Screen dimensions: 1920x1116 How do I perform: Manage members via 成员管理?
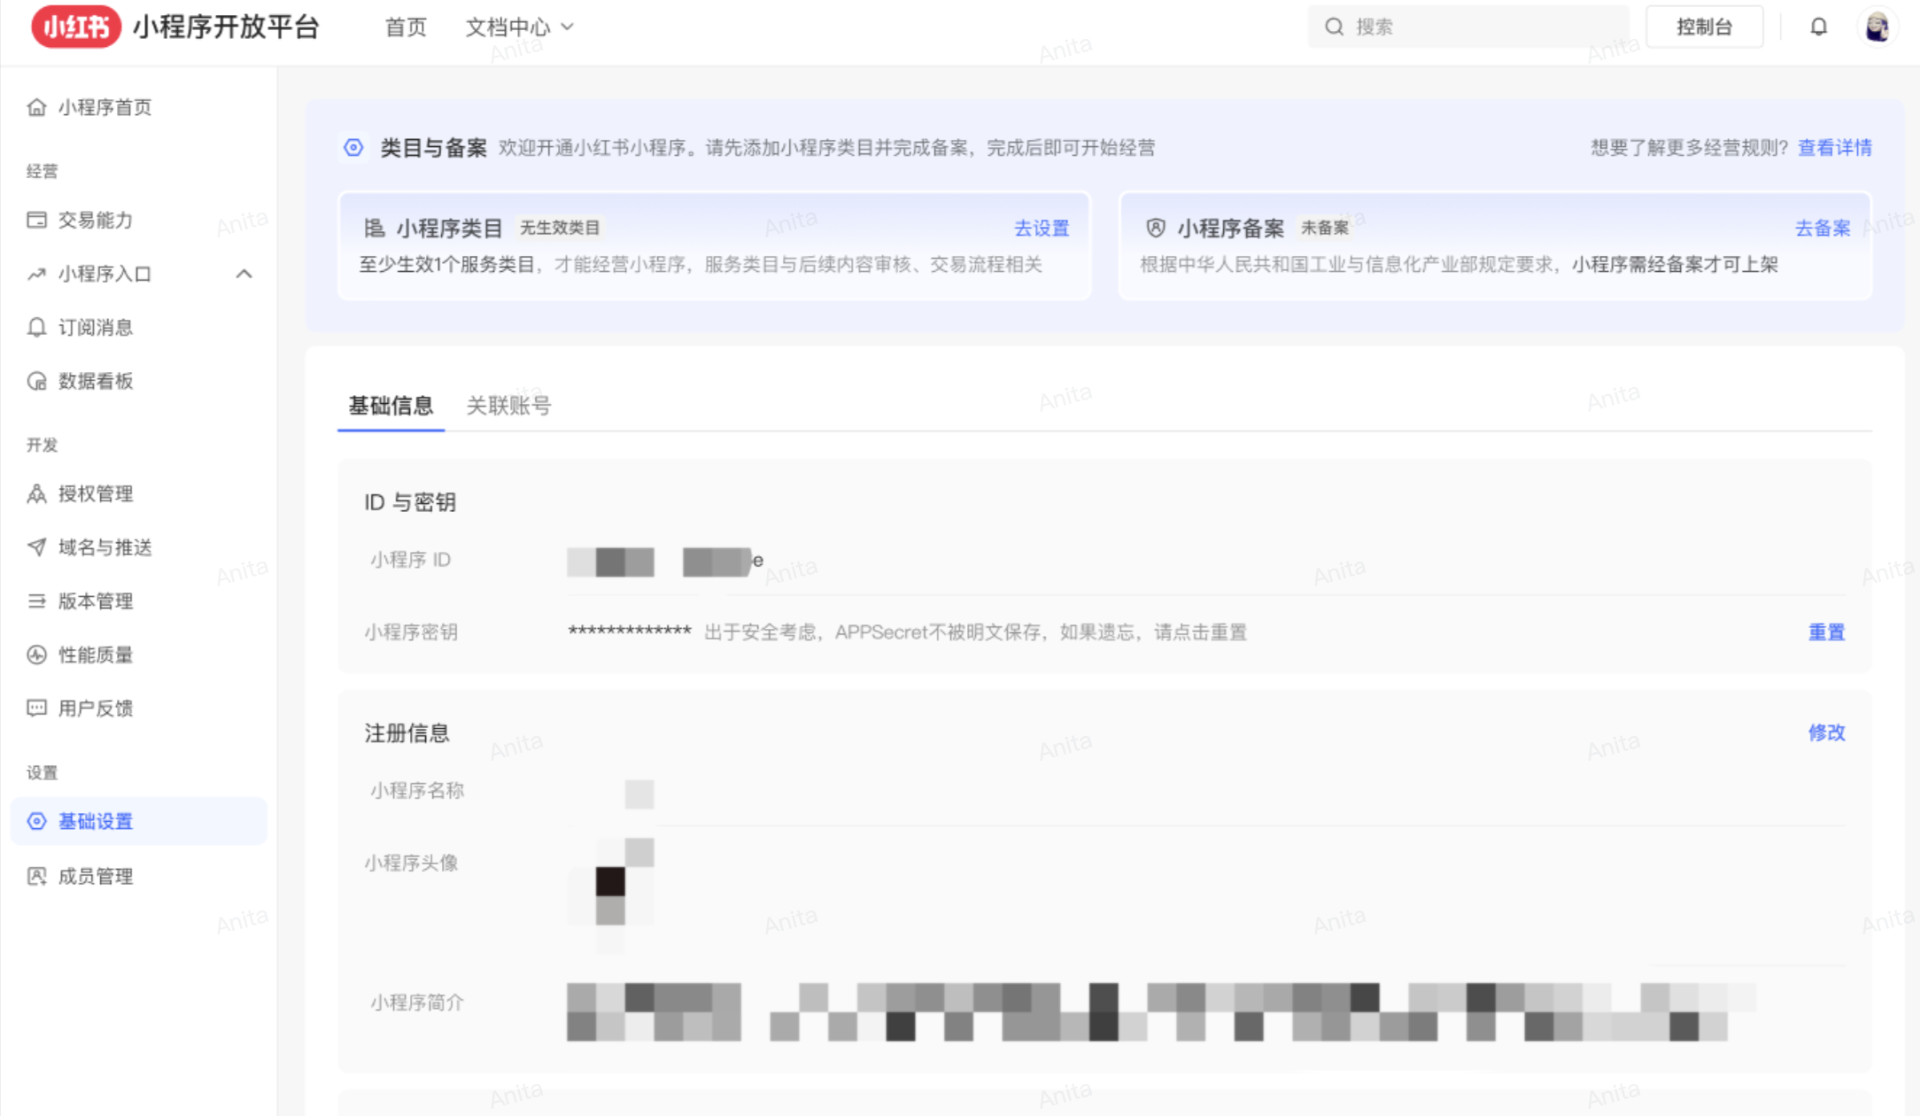[95, 876]
